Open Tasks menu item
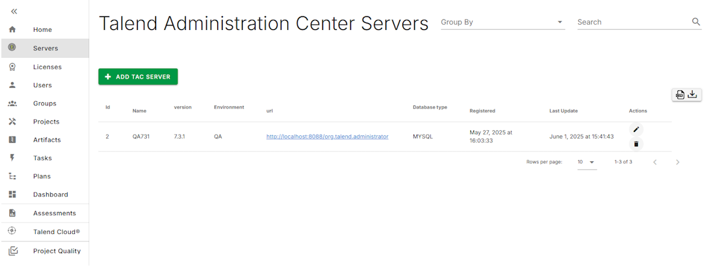This screenshot has width=710, height=266. click(42, 158)
